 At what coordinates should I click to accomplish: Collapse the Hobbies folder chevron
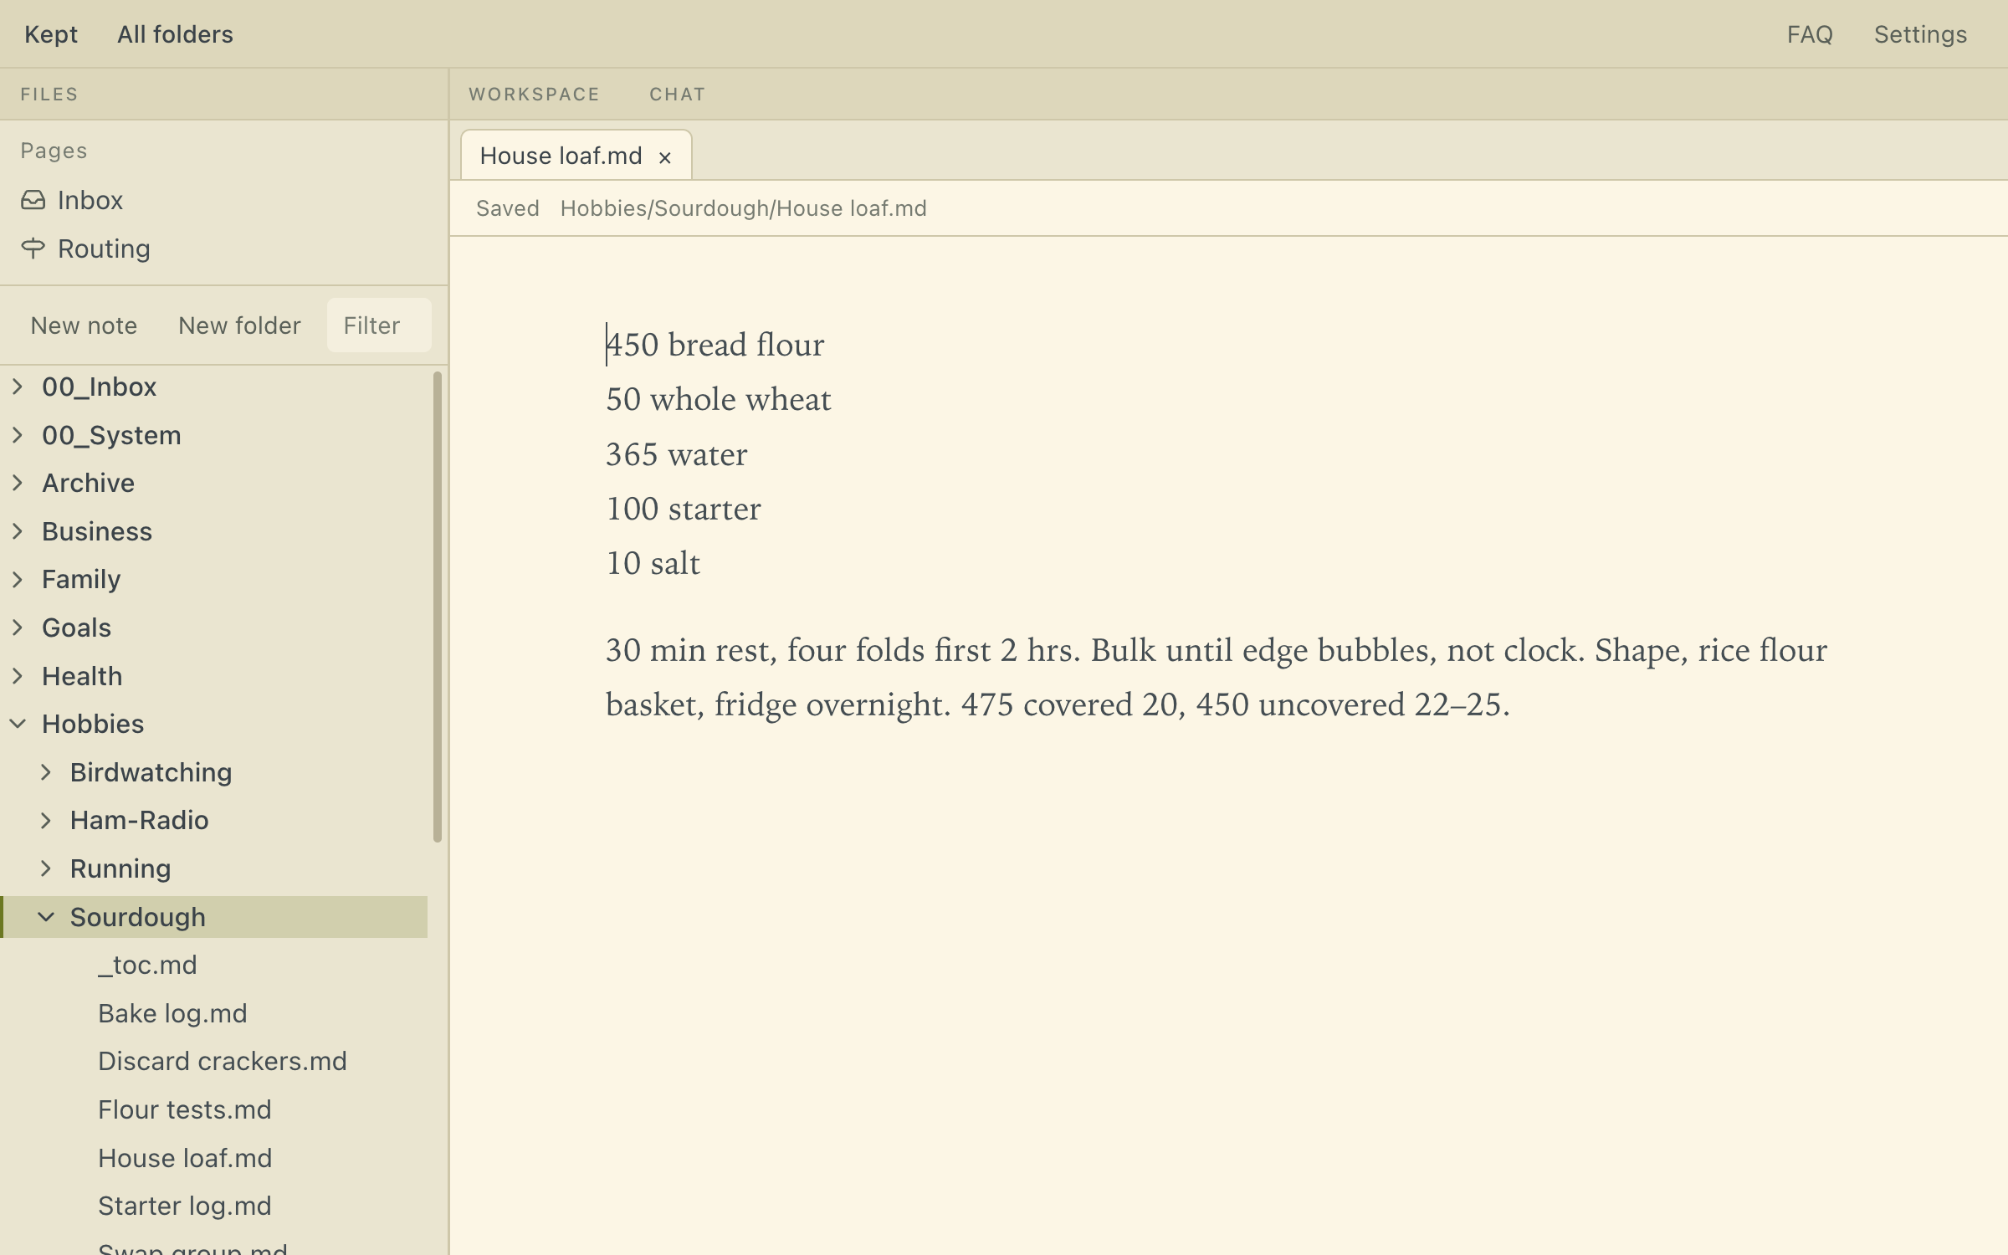pyautogui.click(x=18, y=724)
